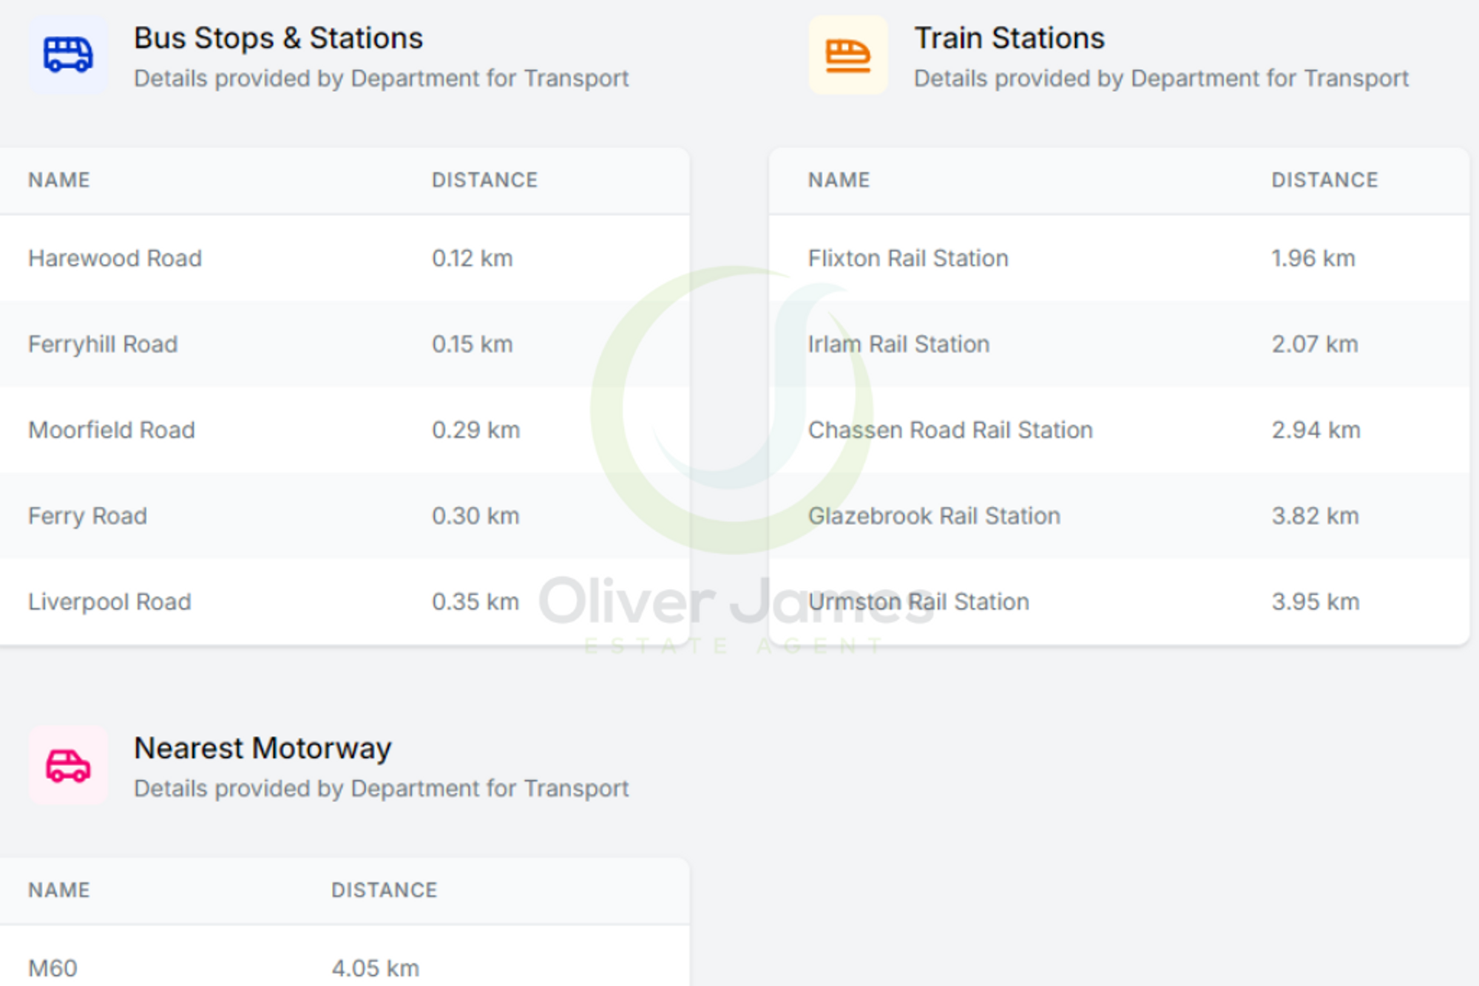
Task: Click the pink car motorway icon
Action: pos(68,764)
